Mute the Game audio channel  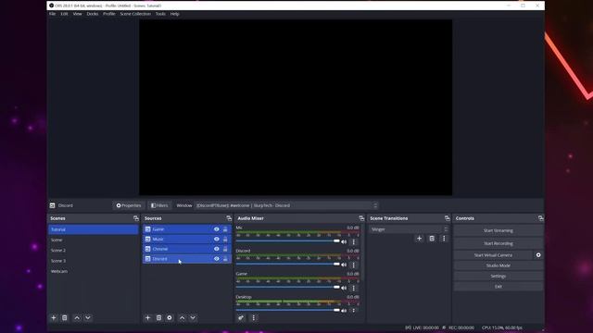pyautogui.click(x=344, y=288)
